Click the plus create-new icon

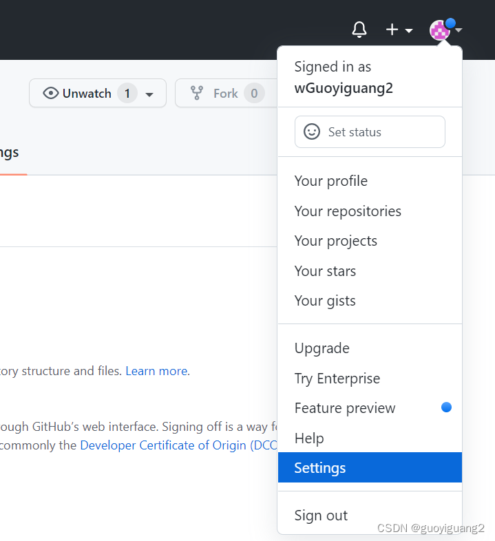tap(392, 30)
